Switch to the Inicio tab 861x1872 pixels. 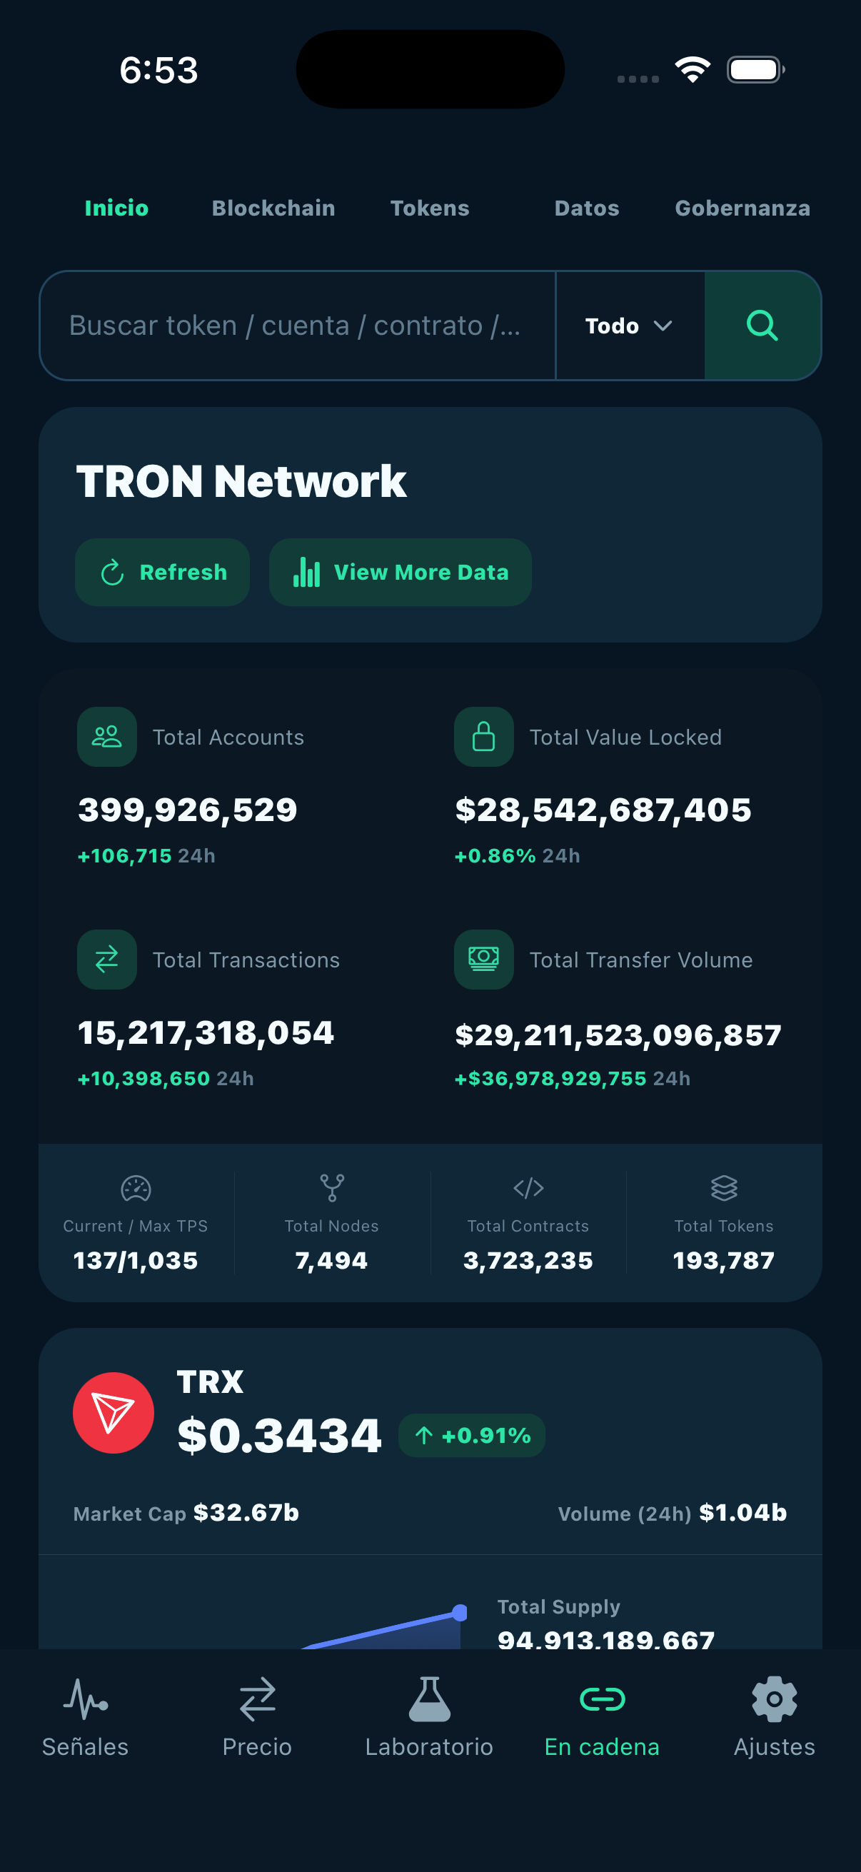coord(116,208)
